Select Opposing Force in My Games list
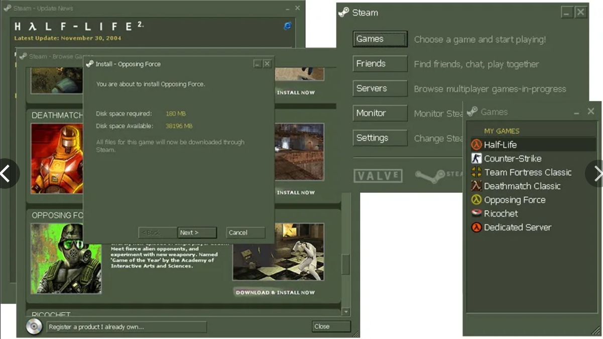The image size is (603, 339). click(532, 200)
